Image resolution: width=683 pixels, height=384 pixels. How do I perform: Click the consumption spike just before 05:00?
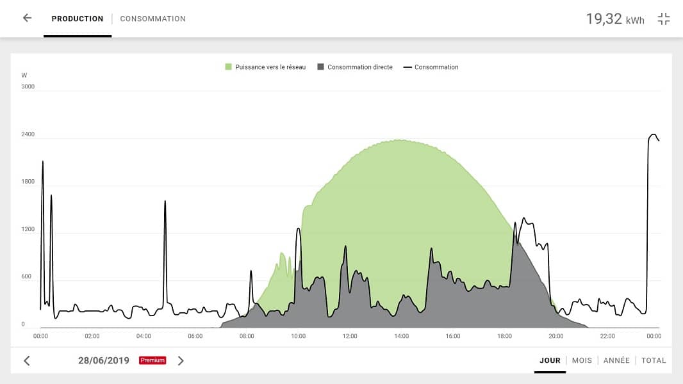click(165, 202)
